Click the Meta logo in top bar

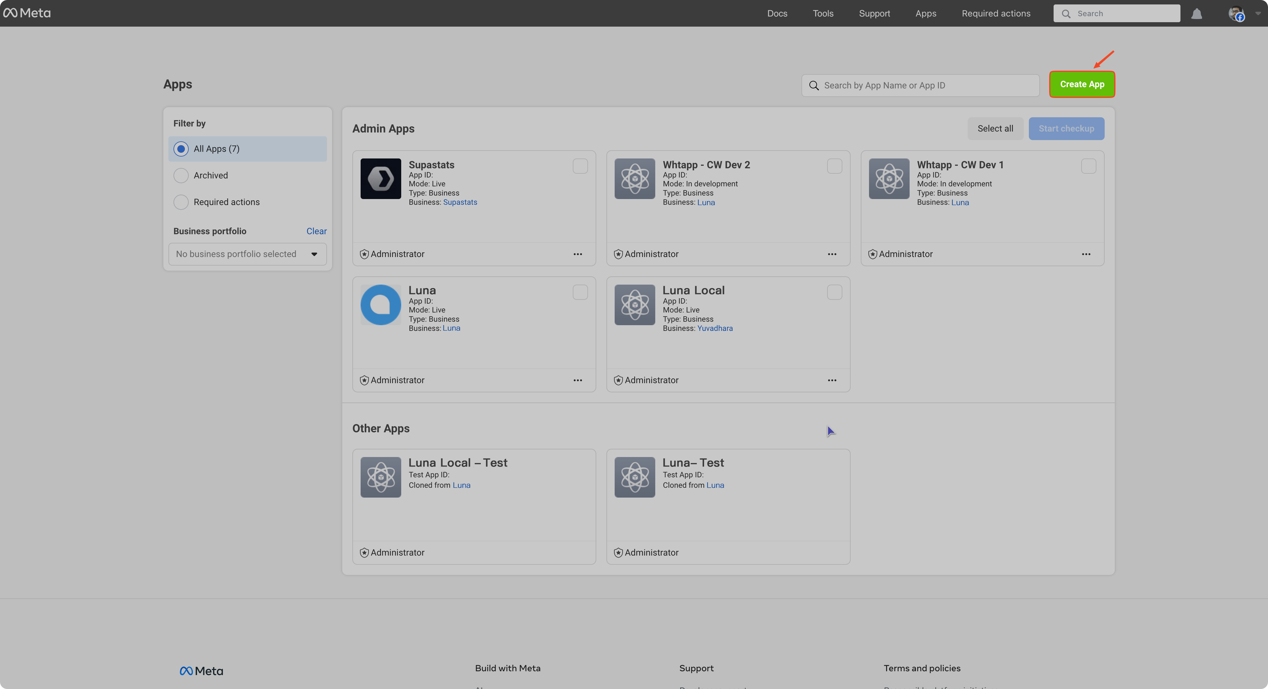(x=27, y=13)
